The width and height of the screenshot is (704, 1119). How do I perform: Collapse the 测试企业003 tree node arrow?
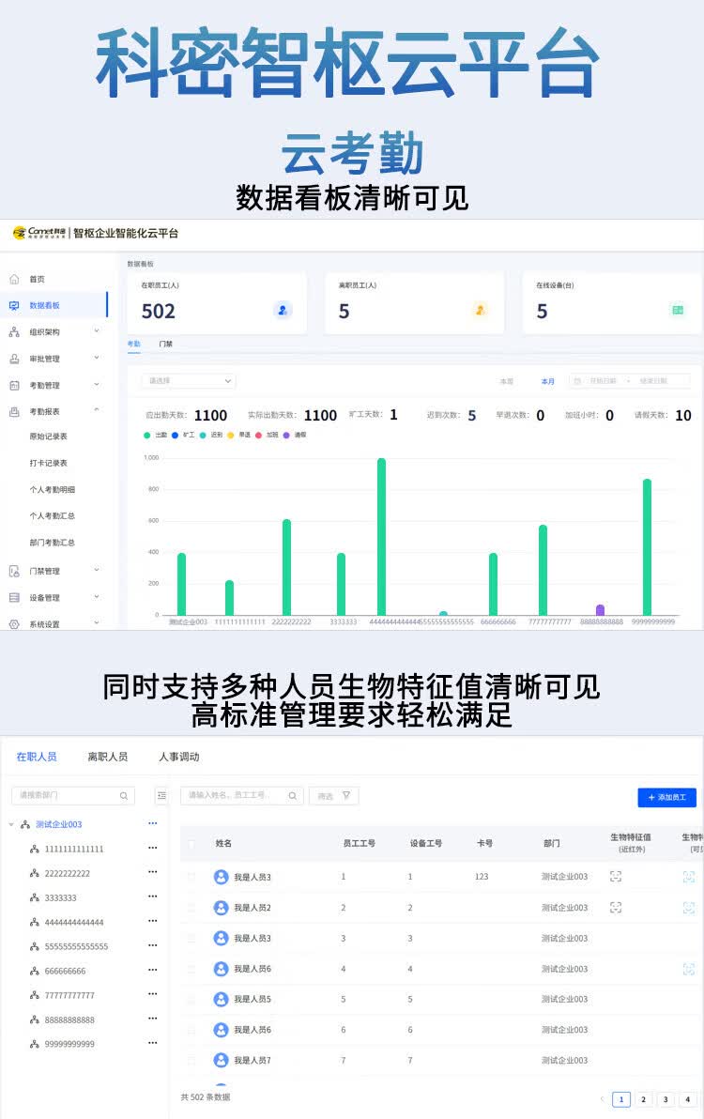10,824
